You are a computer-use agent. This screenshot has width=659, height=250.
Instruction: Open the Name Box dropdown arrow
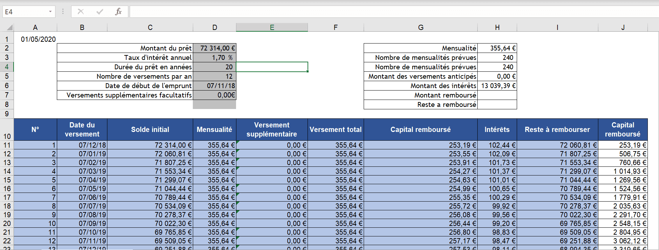click(x=50, y=12)
